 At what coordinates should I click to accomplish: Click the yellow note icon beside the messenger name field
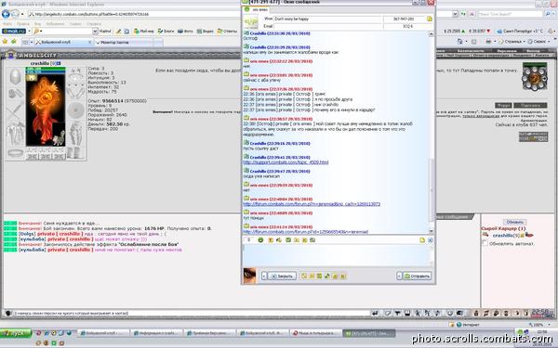coord(430,19)
